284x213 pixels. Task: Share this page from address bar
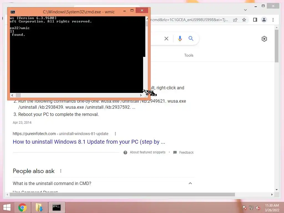click(x=235, y=20)
